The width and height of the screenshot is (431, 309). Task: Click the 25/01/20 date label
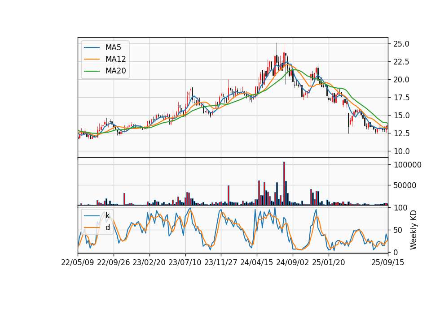click(329, 262)
